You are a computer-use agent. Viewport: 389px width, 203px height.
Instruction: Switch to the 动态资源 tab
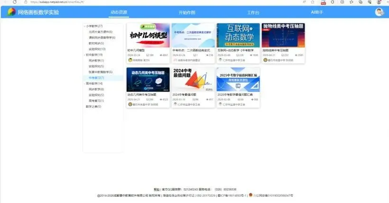[x=119, y=12]
